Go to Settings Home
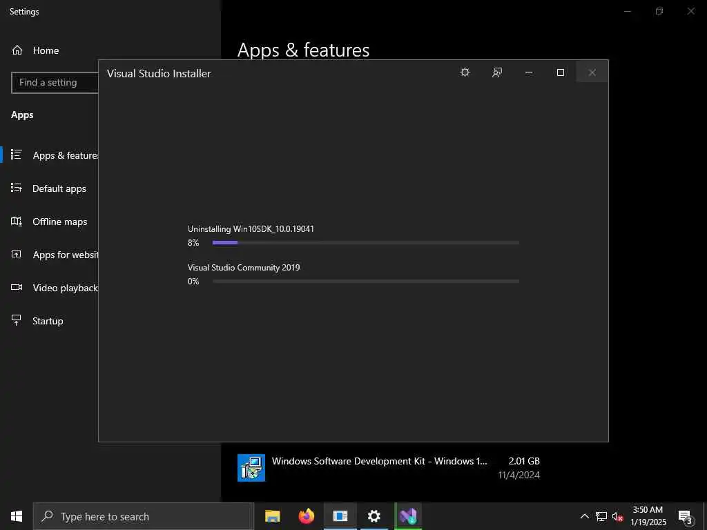 (x=46, y=50)
